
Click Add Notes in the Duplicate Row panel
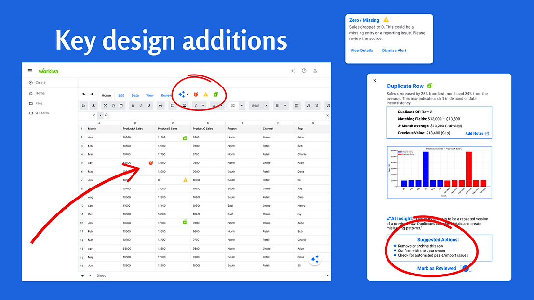(477, 134)
